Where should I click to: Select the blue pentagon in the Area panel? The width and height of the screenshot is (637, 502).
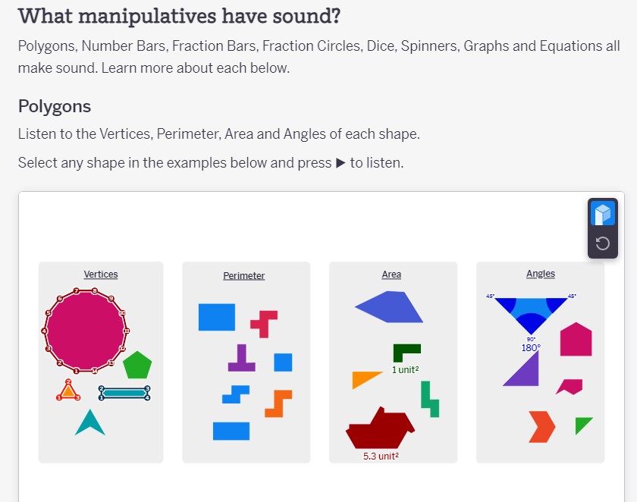[390, 306]
